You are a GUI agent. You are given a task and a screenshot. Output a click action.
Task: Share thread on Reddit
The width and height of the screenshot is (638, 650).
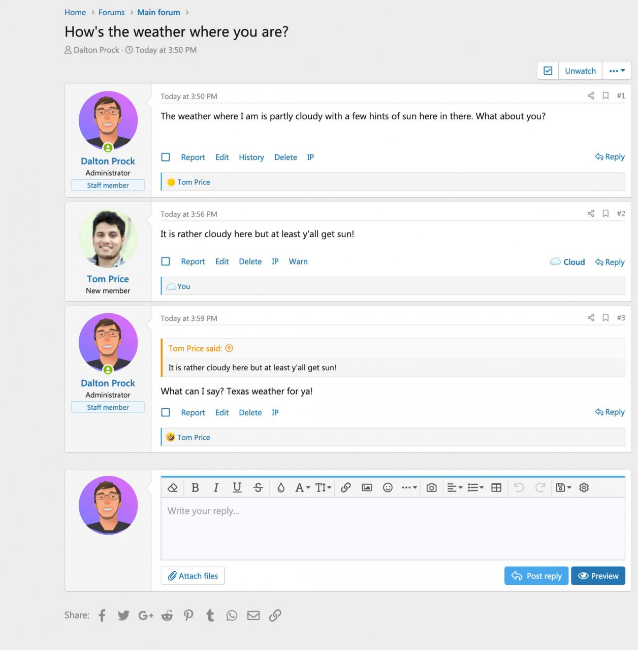pyautogui.click(x=167, y=615)
